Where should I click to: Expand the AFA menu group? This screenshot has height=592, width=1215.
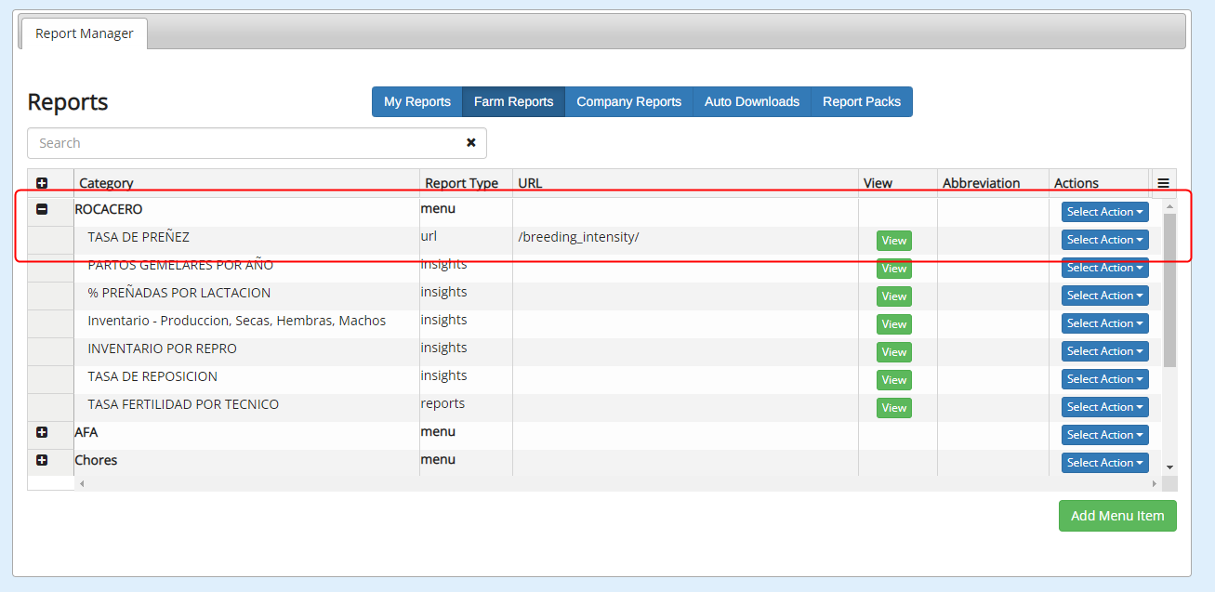[x=42, y=432]
